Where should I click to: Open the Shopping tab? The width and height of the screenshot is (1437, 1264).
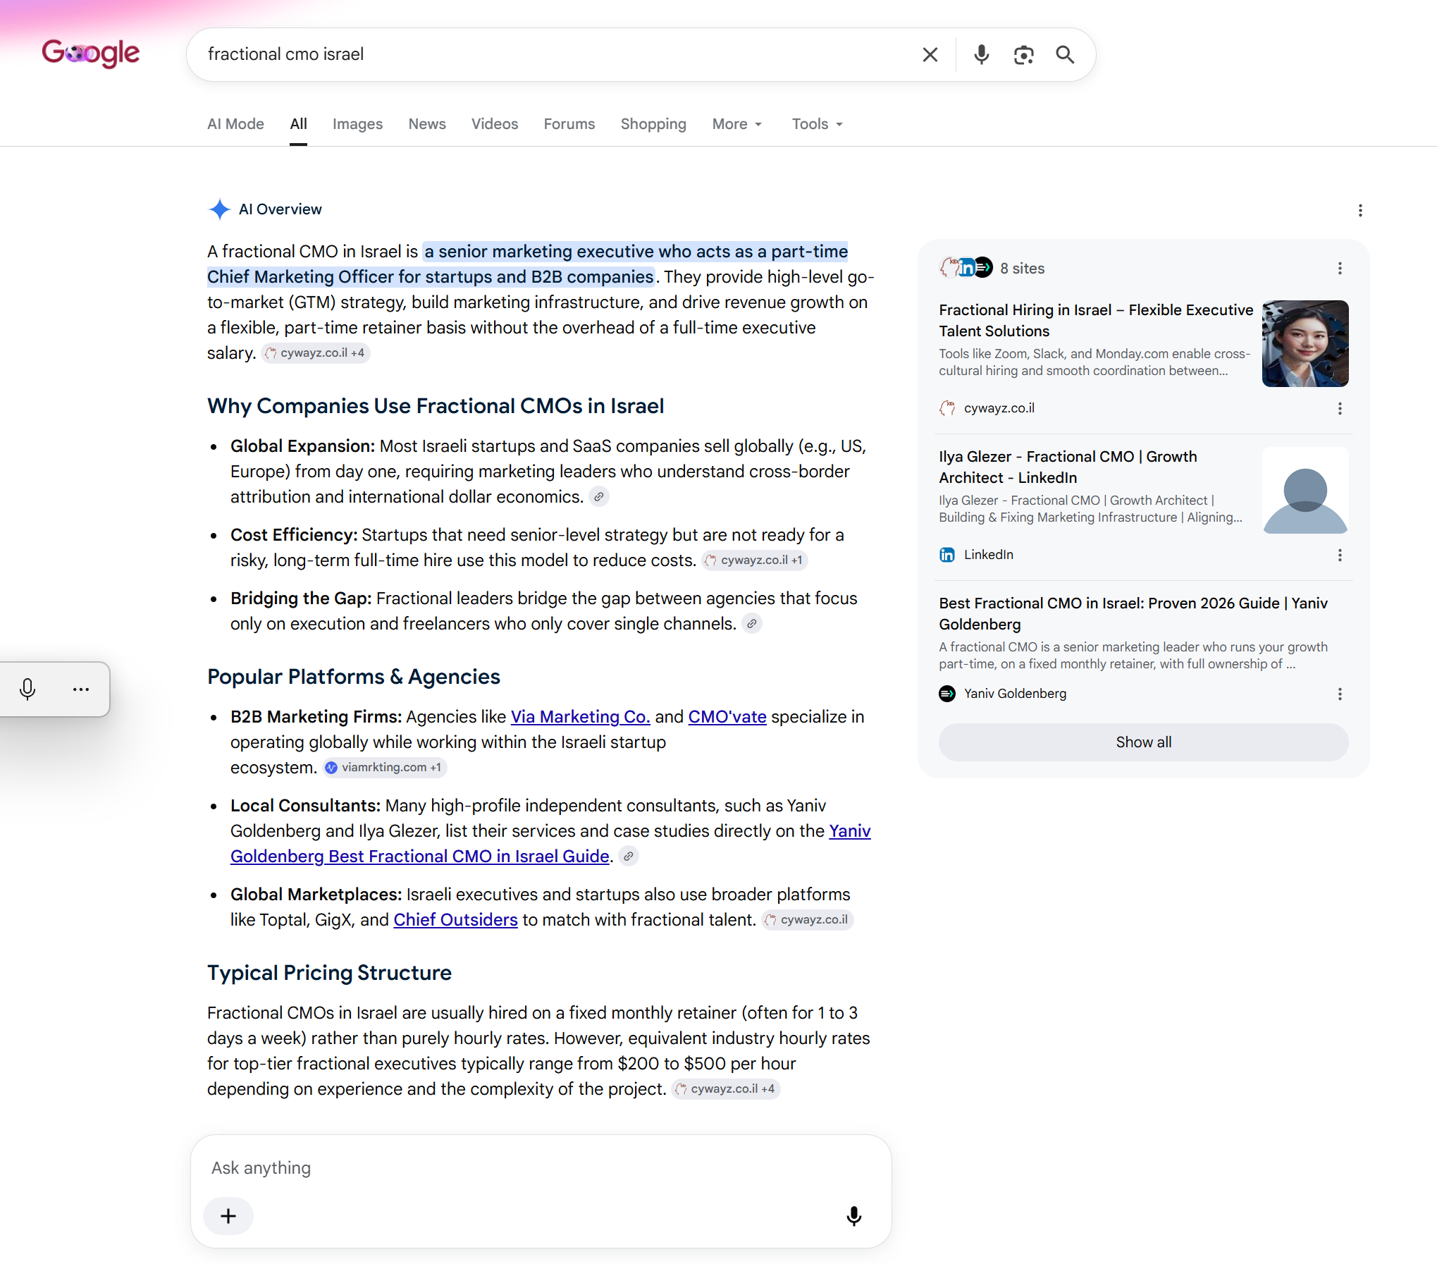pyautogui.click(x=653, y=124)
